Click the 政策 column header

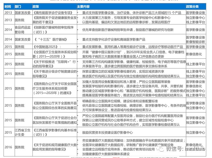tap(36, 6)
